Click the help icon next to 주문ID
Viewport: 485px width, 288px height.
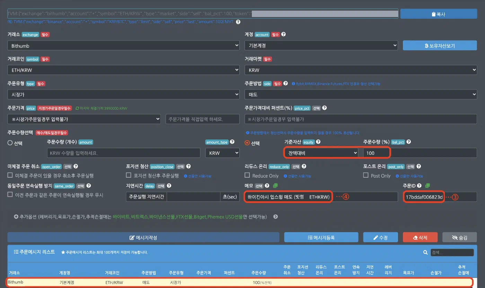pyautogui.click(x=419, y=186)
